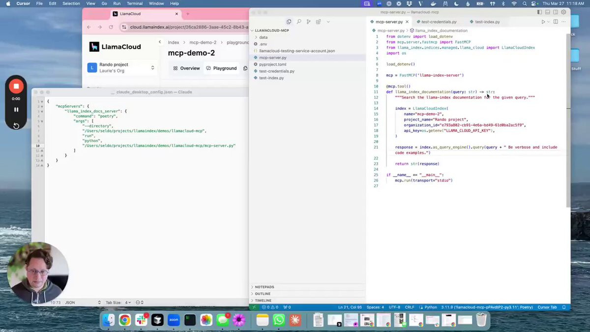
Task: Open Tab Size selector in config editor
Action: (x=118, y=302)
